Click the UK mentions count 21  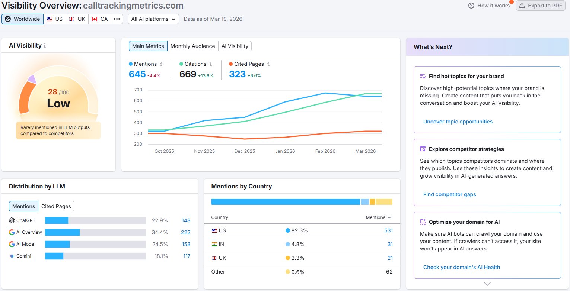click(x=390, y=258)
